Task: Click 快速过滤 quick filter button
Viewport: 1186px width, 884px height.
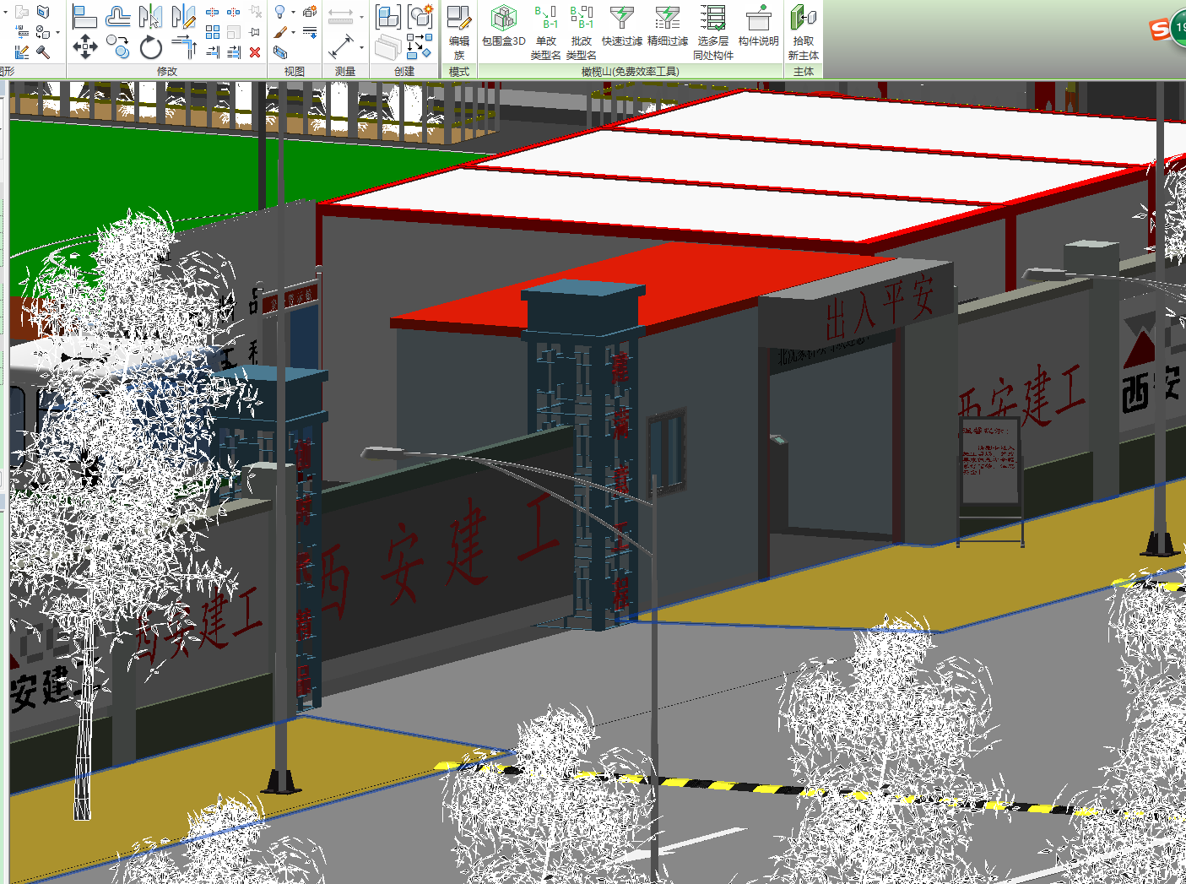Action: tap(622, 25)
